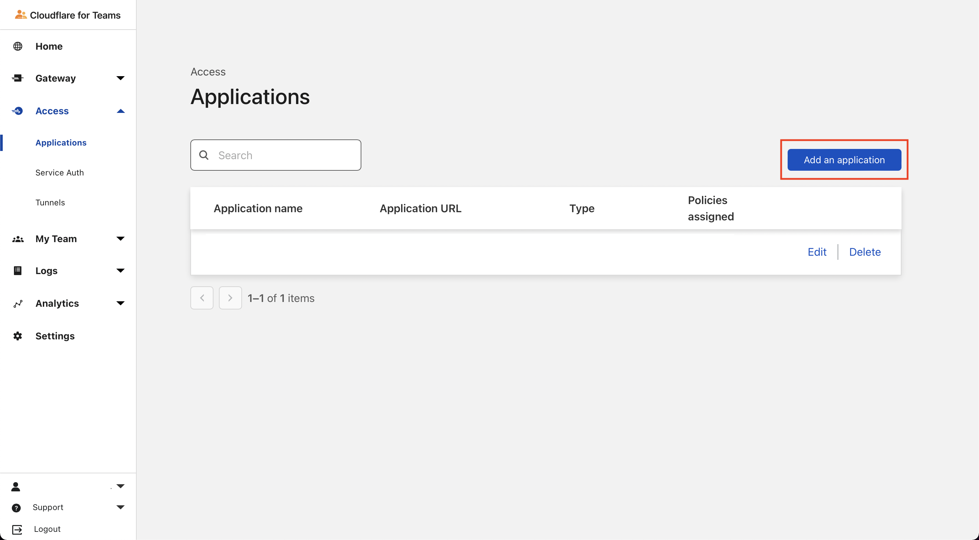Go to Tunnels submenu item
This screenshot has height=540, width=979.
coord(50,203)
